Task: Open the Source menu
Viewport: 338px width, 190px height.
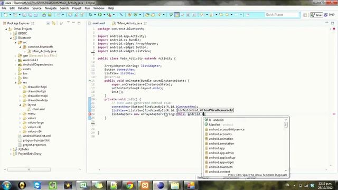Action: [x=37, y=8]
